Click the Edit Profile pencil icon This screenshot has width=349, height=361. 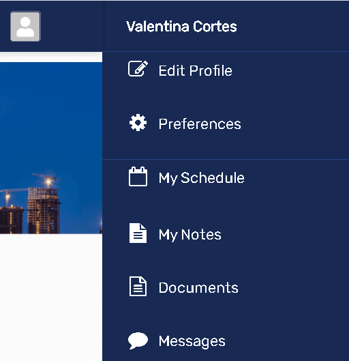tap(138, 68)
